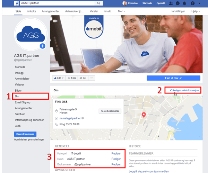Click Administrer promoteringer link
Viewport: 208px width, 173px height.
pos(29,139)
